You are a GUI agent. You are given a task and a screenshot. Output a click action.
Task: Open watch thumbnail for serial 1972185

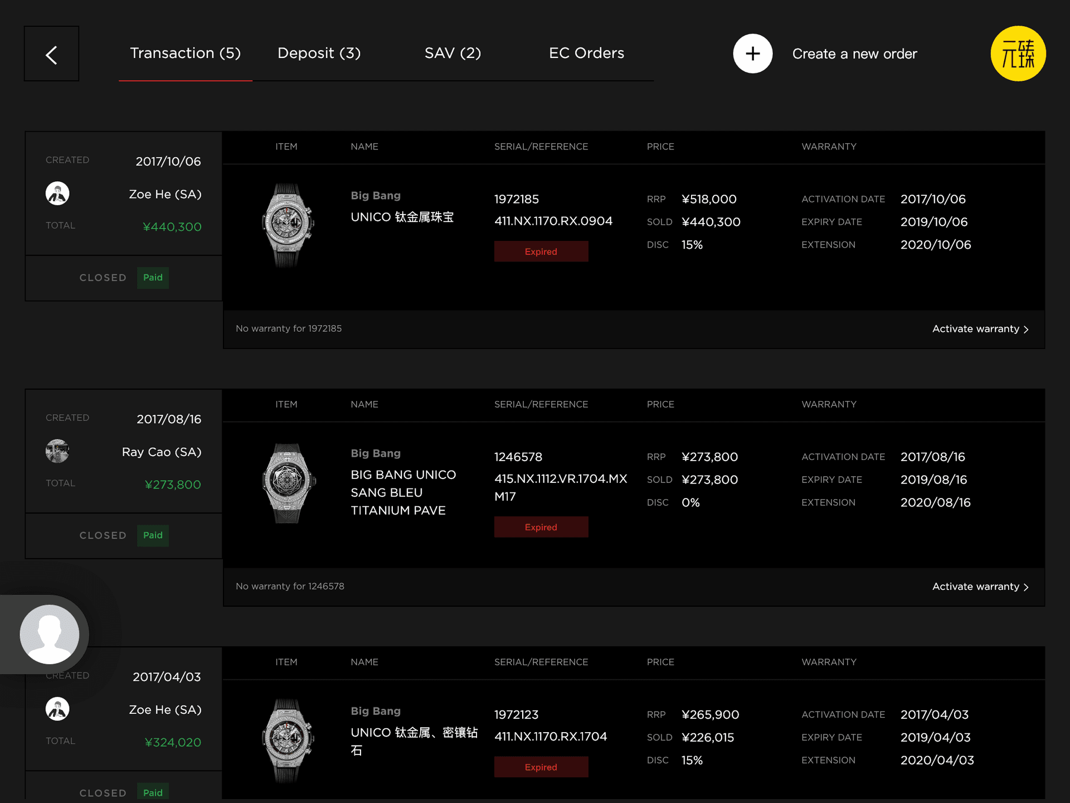click(x=288, y=225)
